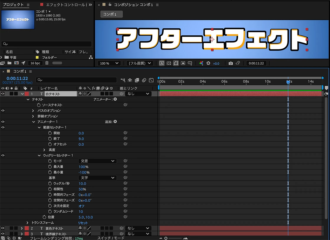Screen dimensions: 330x240
Task: Click 追加 add arrow for アニメーター 1
Action: pyautogui.click(x=115, y=121)
